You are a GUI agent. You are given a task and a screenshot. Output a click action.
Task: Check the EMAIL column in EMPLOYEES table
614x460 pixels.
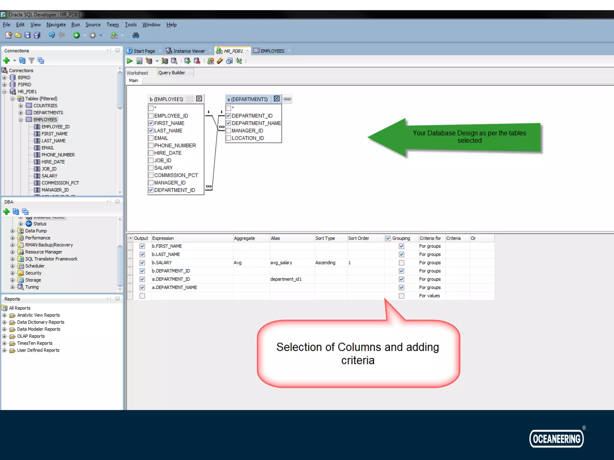click(x=151, y=138)
